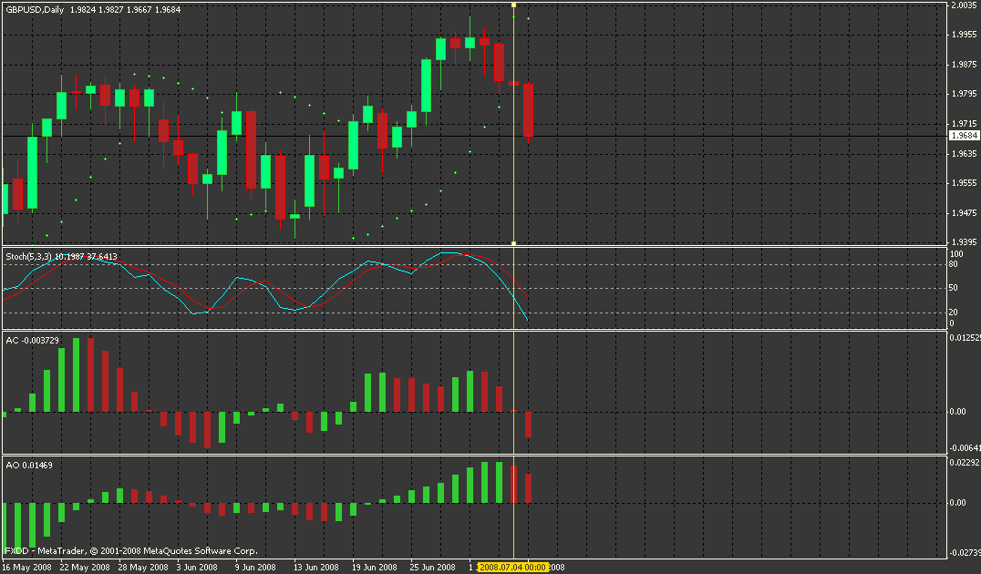The width and height of the screenshot is (981, 574).
Task: Click the 16 May 2008 date label
Action: point(26,567)
